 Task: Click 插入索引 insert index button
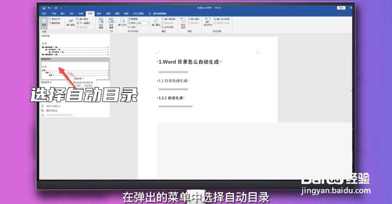[x=193, y=19]
